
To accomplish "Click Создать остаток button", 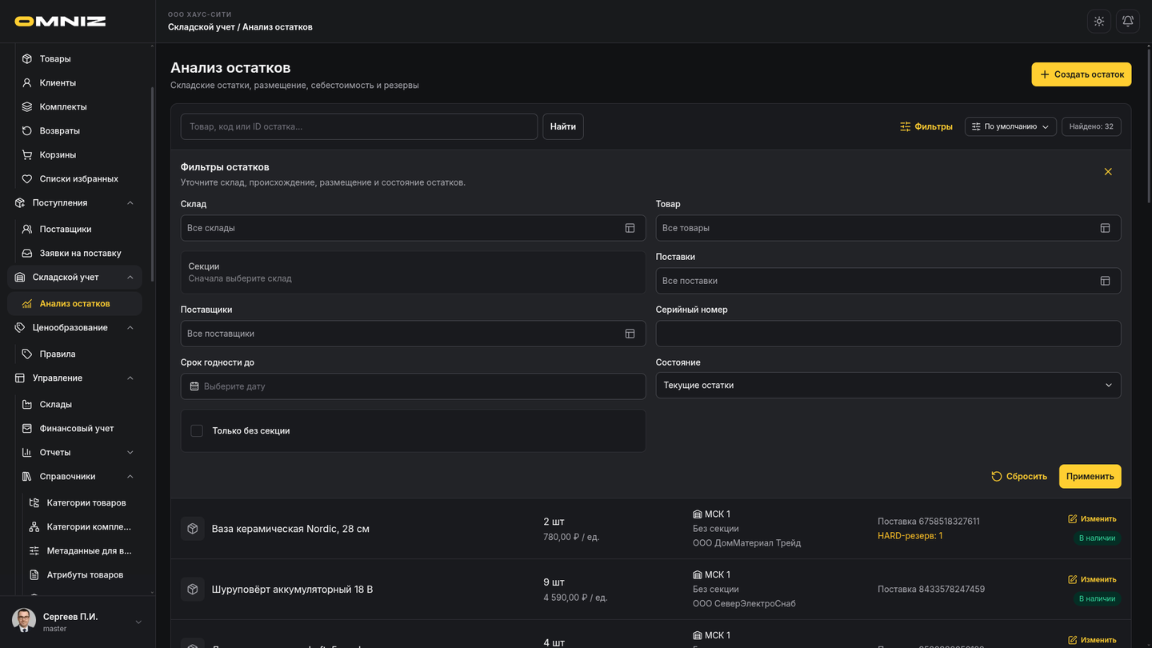I will 1082,74.
